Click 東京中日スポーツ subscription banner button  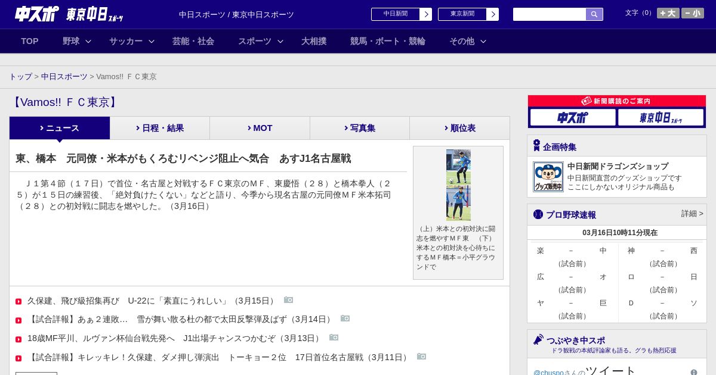[661, 117]
